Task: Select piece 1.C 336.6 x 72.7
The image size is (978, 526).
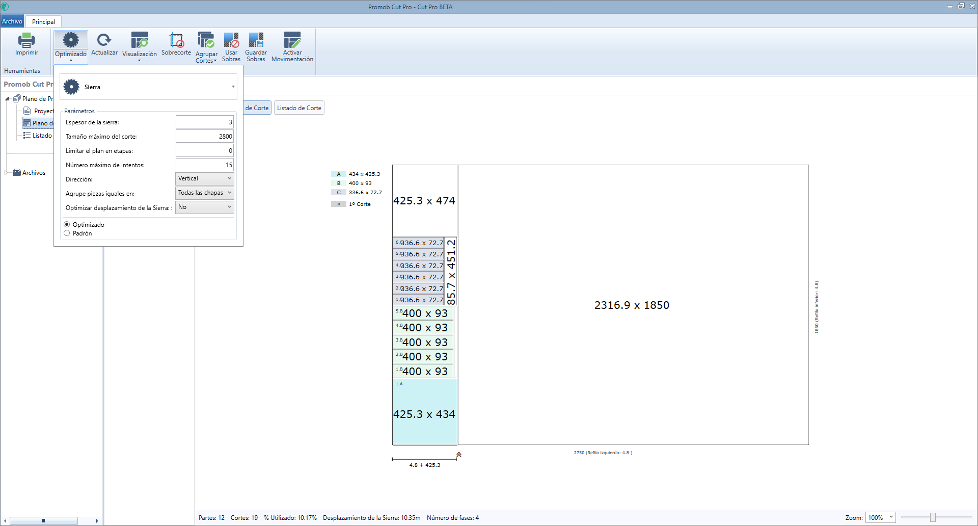Action: 418,300
